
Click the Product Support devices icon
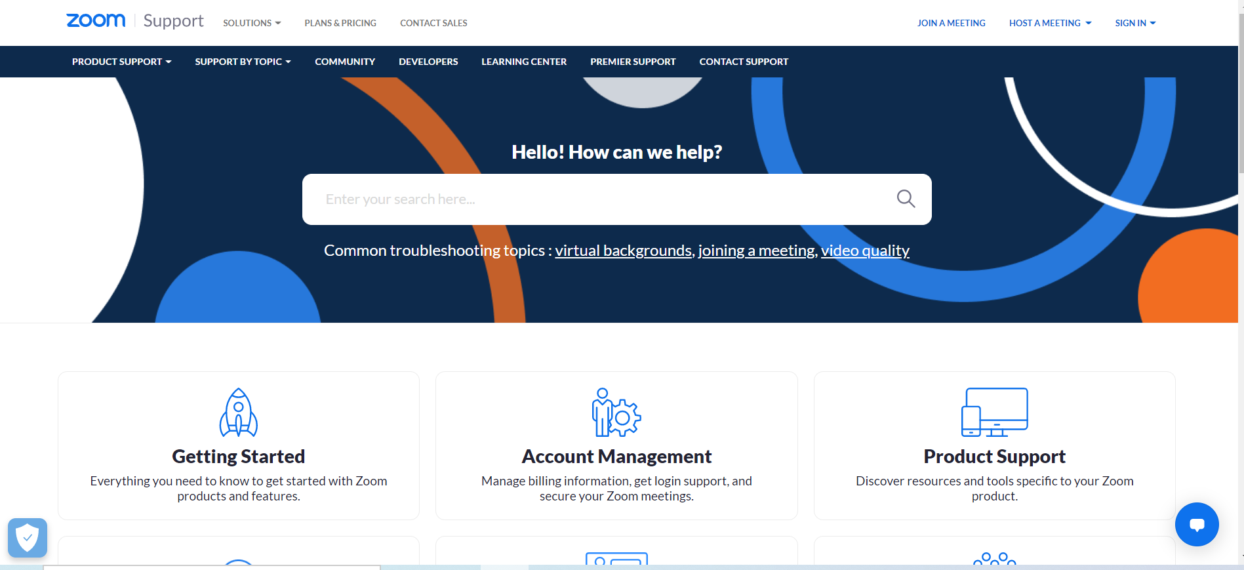[x=995, y=413]
